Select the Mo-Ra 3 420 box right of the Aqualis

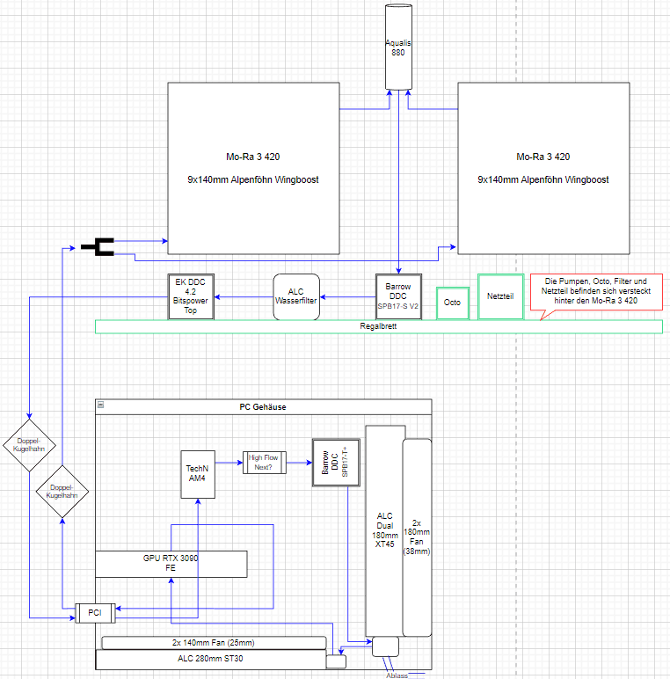click(543, 169)
